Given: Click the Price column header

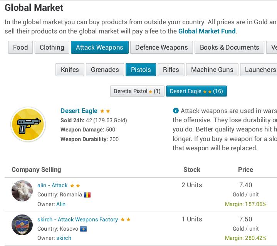Looking at the screenshot, I should click(245, 170).
